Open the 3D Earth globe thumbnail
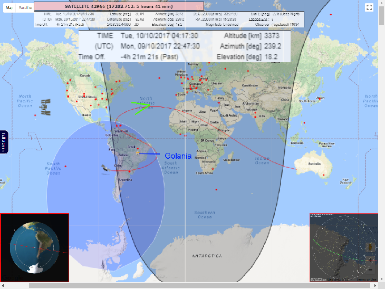Screen dimensions: 385x289 click(x=35, y=248)
